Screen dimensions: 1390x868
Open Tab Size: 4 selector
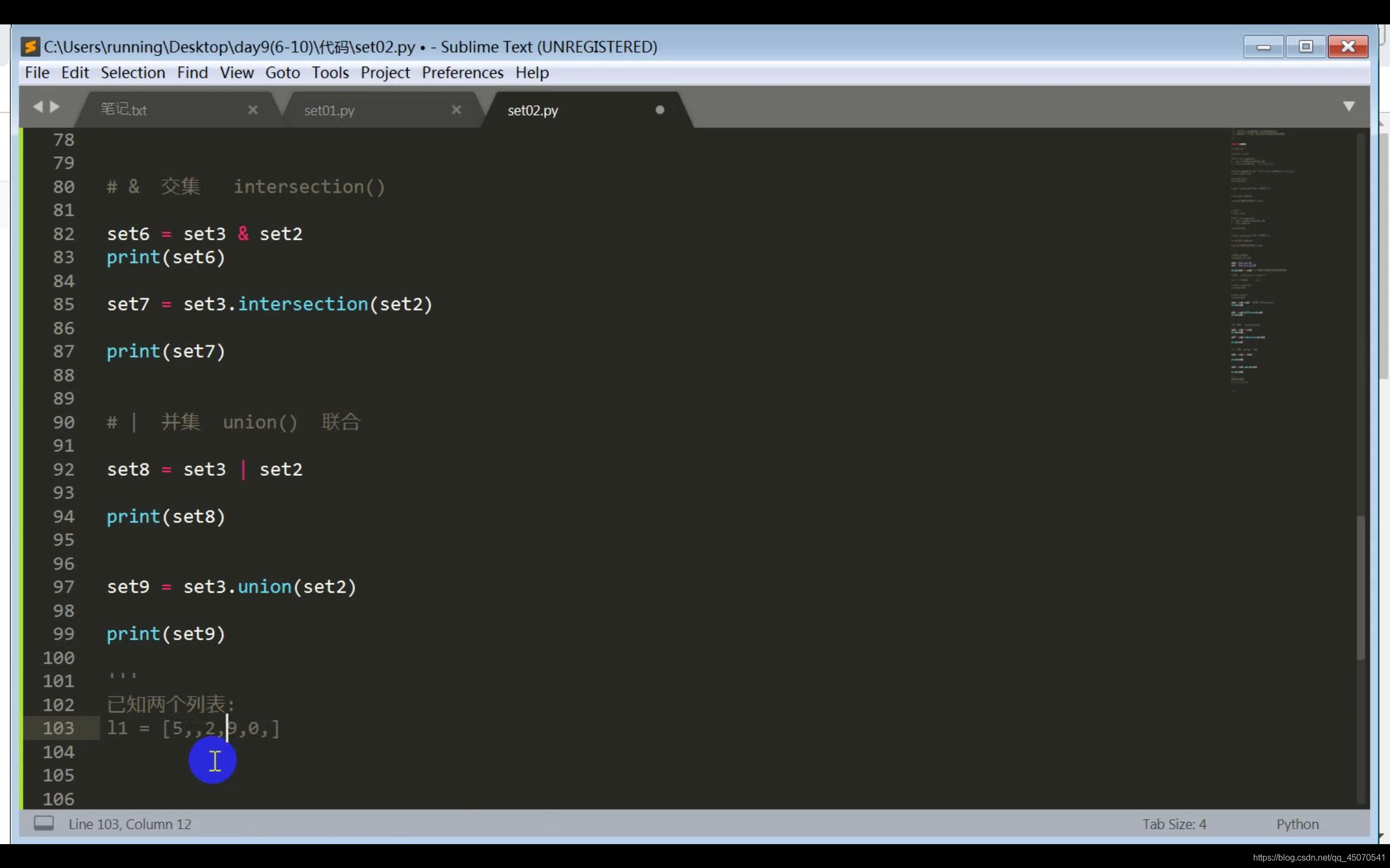pos(1173,825)
